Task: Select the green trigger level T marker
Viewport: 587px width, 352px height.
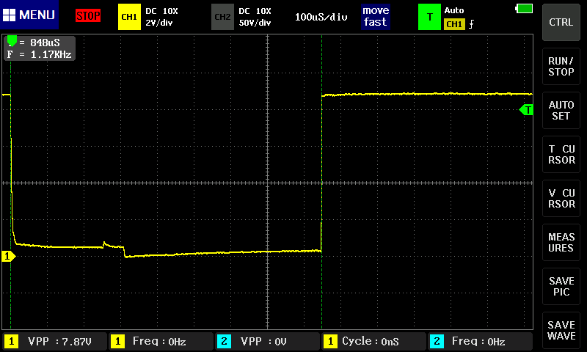Action: pyautogui.click(x=526, y=110)
